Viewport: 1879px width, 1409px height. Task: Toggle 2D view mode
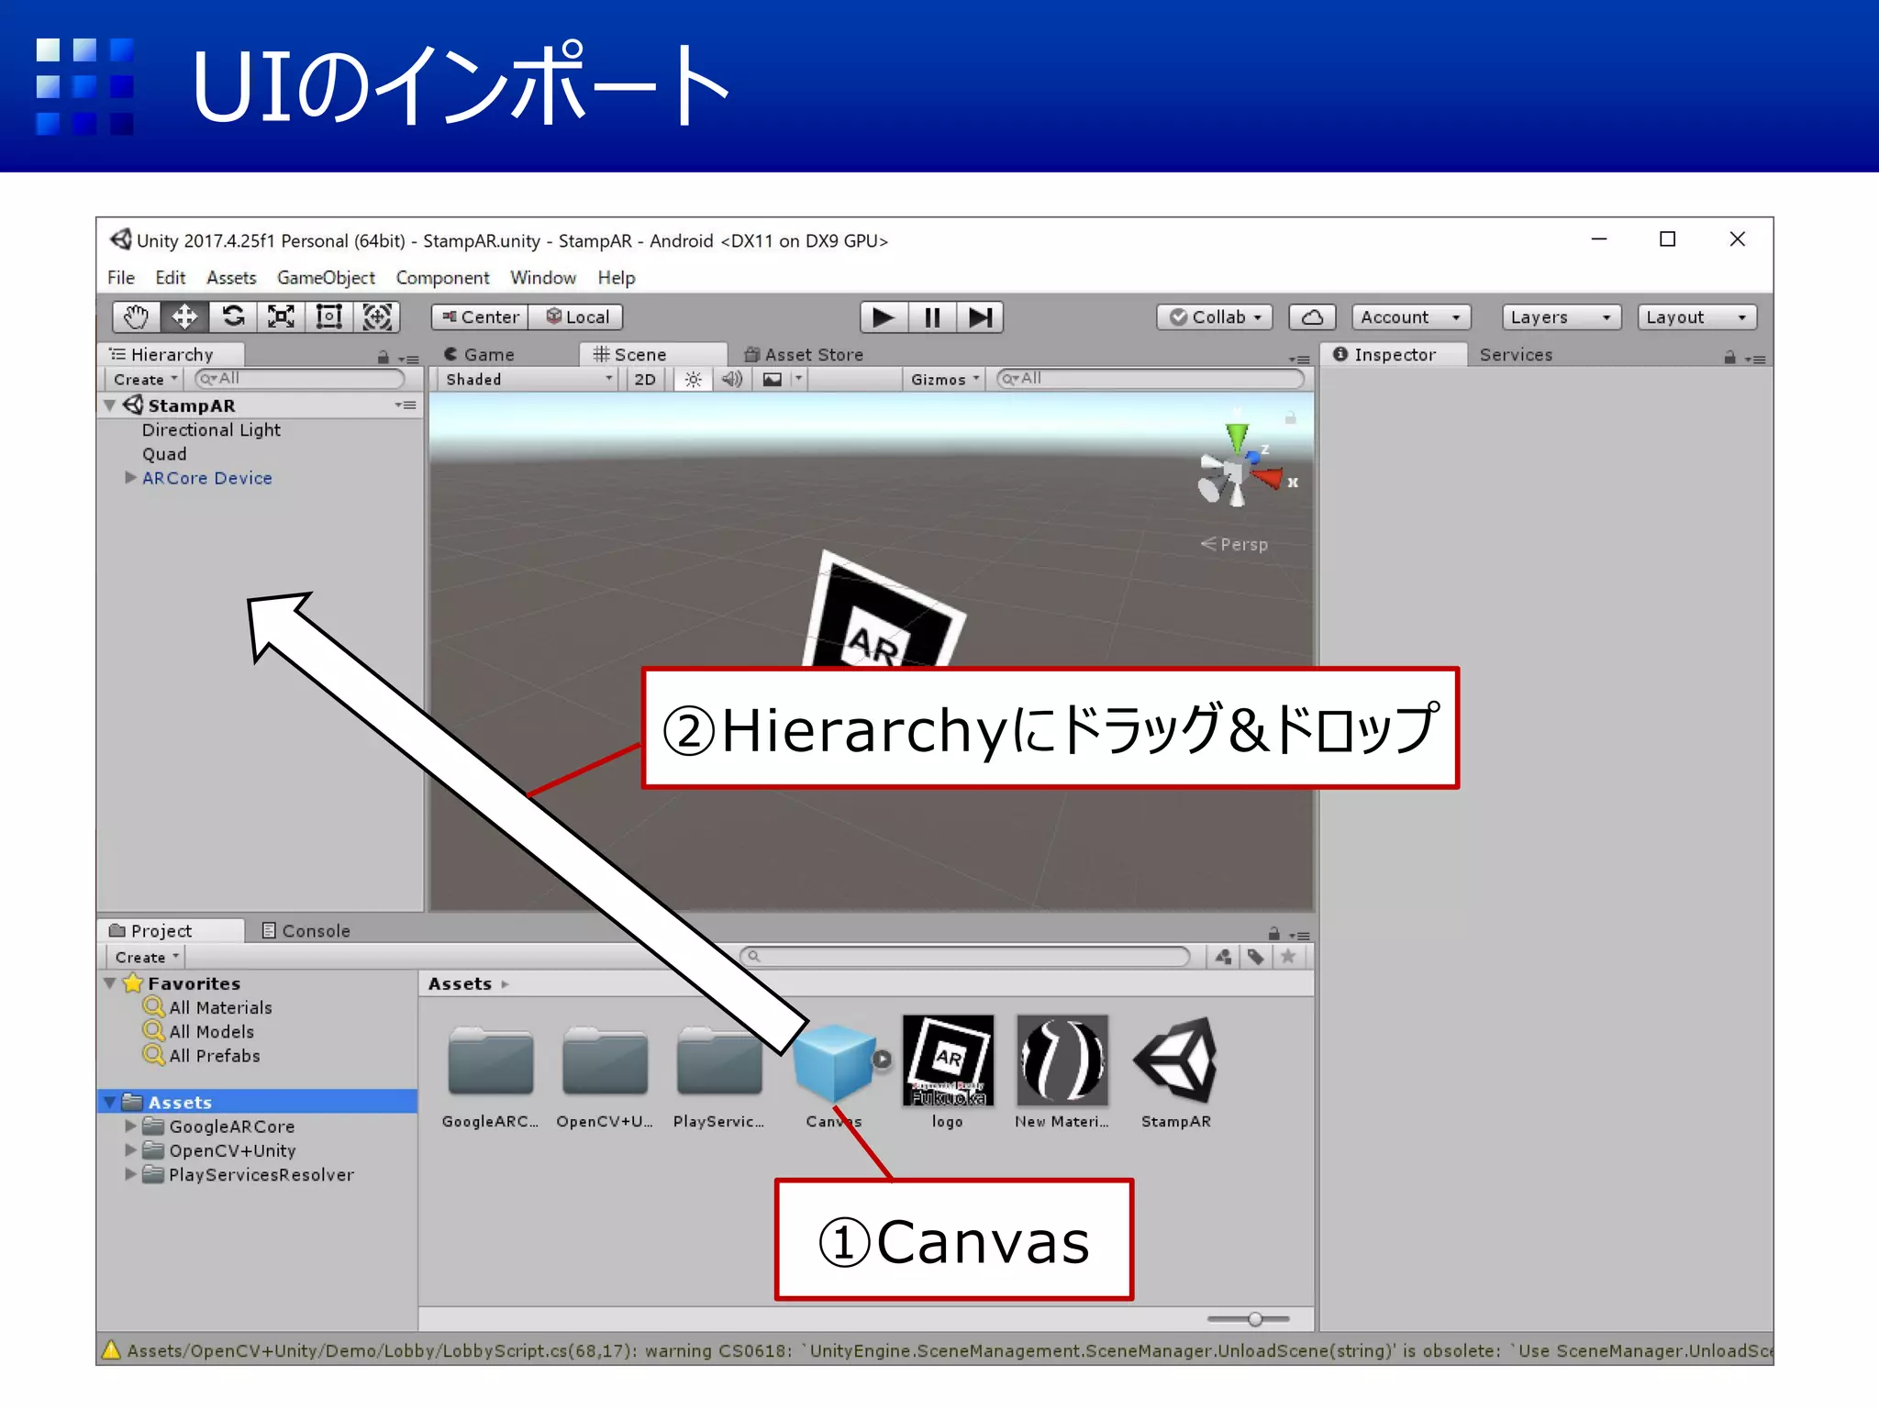(645, 379)
